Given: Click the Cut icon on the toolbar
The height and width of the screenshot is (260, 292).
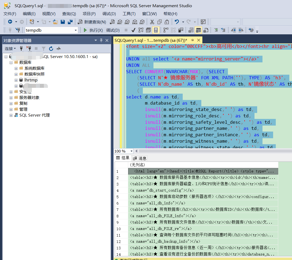Looking at the screenshot, I should [152, 22].
